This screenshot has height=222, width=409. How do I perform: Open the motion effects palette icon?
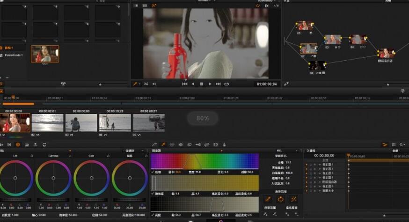click(44, 145)
